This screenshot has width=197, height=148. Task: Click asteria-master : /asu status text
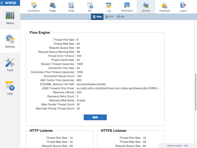178,146
